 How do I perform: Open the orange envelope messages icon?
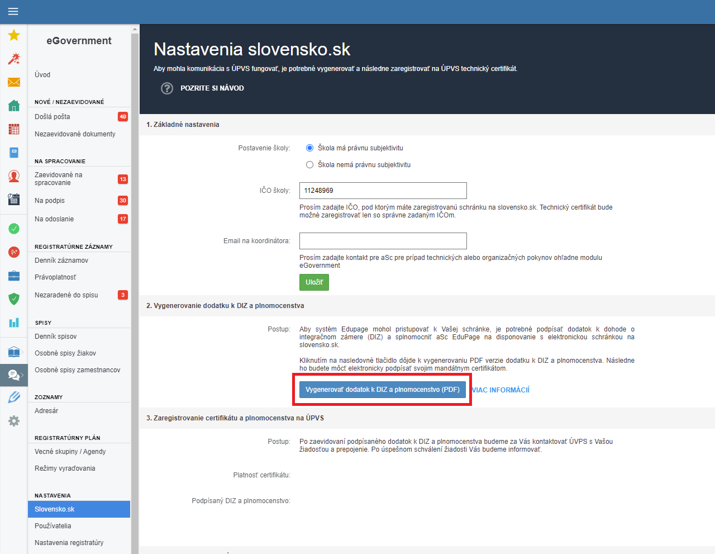click(14, 82)
